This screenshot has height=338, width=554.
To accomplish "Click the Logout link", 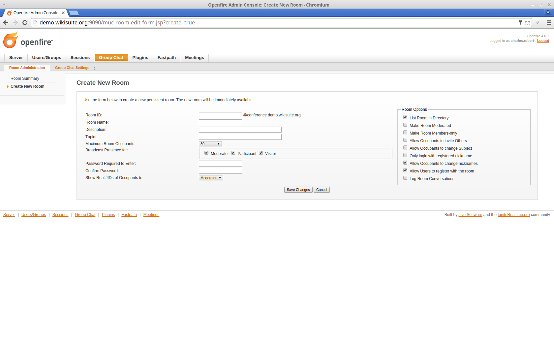I will pos(543,41).
